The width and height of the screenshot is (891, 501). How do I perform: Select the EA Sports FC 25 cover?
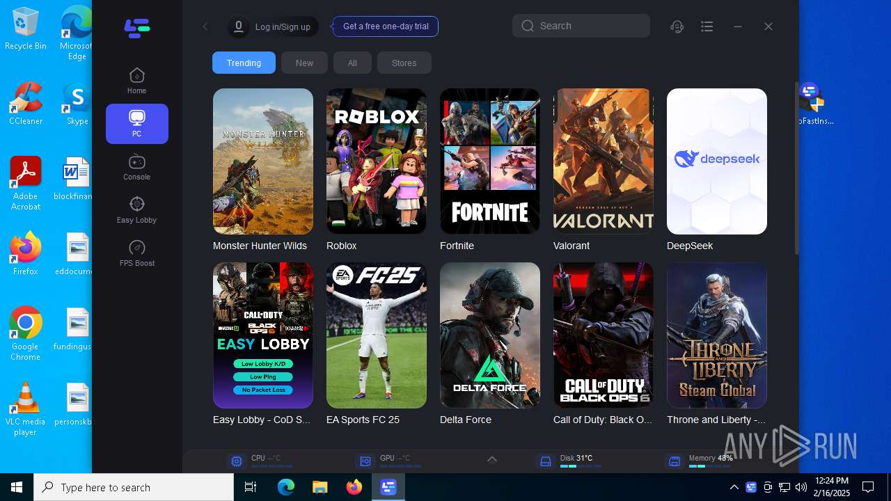tap(377, 335)
